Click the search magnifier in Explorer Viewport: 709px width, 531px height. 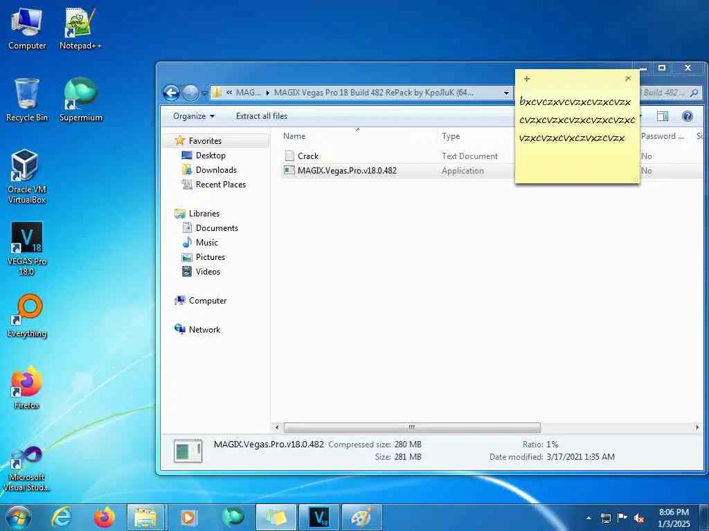(x=694, y=93)
